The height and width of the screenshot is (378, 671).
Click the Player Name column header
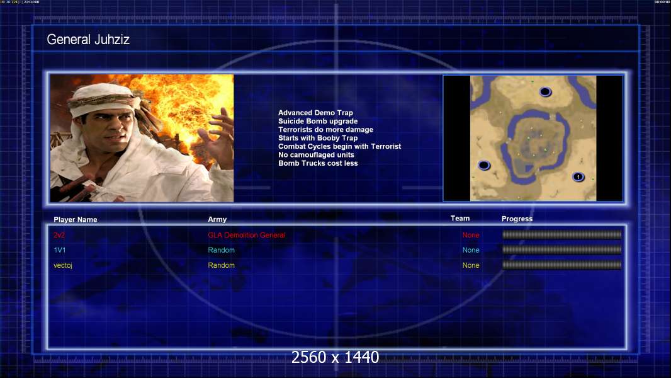coord(76,220)
